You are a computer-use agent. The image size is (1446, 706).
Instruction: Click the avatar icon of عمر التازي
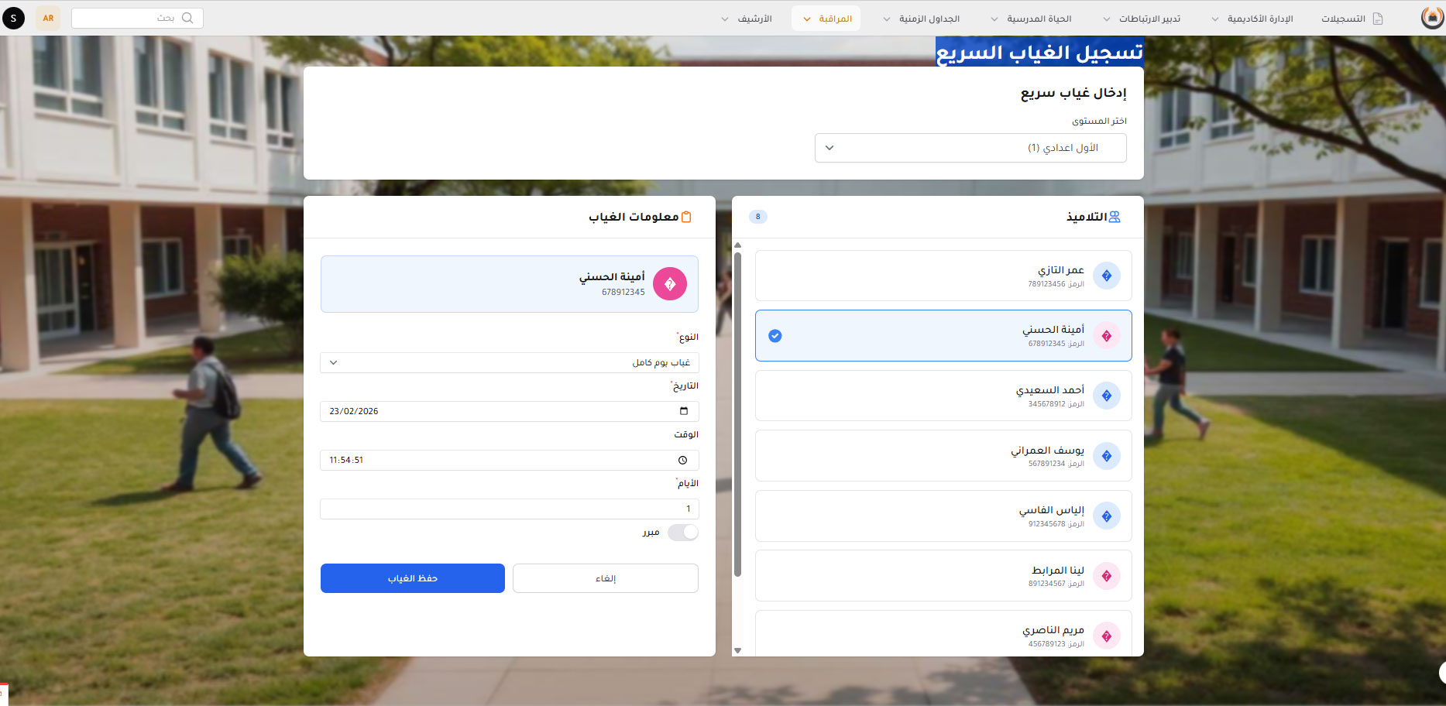pos(1106,276)
